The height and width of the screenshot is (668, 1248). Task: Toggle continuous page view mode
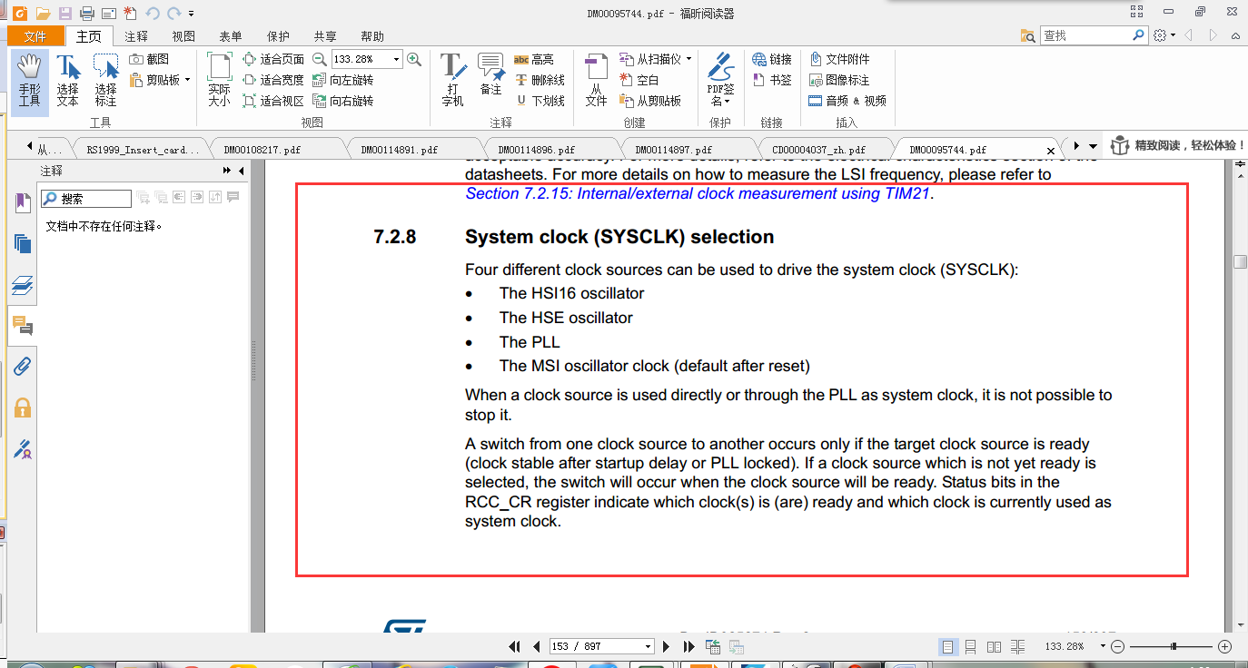[x=971, y=646]
